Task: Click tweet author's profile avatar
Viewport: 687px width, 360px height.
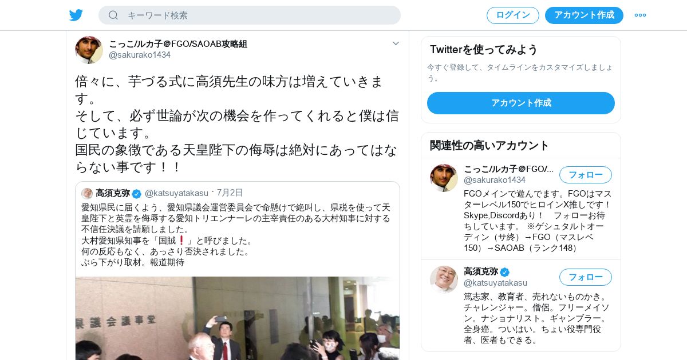Action: click(89, 50)
